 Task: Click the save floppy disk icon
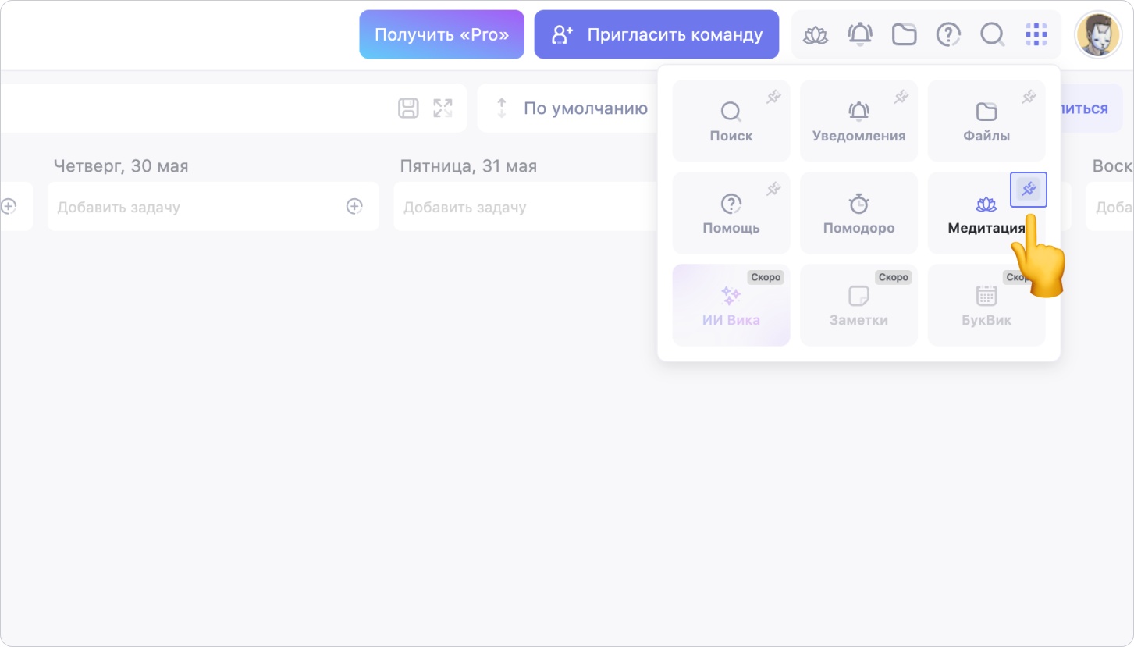(408, 108)
